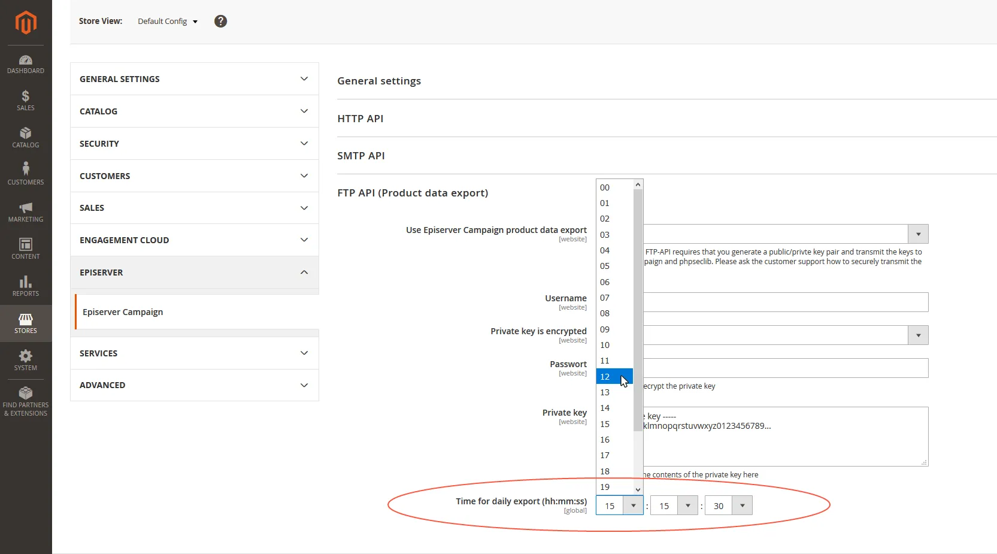This screenshot has width=997, height=554.
Task: Expand the Services config section
Action: [195, 353]
